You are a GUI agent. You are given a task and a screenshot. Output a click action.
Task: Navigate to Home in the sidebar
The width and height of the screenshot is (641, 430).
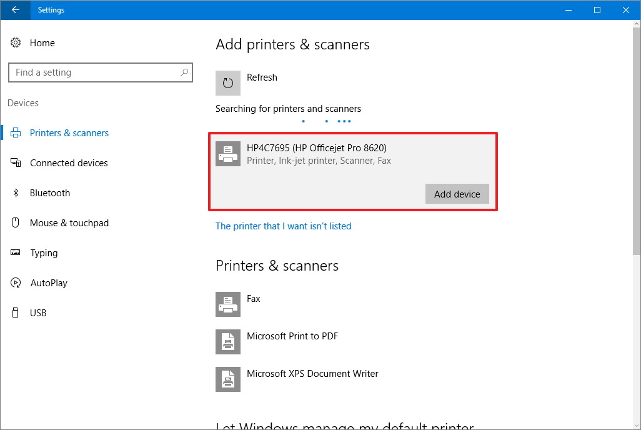pos(42,42)
